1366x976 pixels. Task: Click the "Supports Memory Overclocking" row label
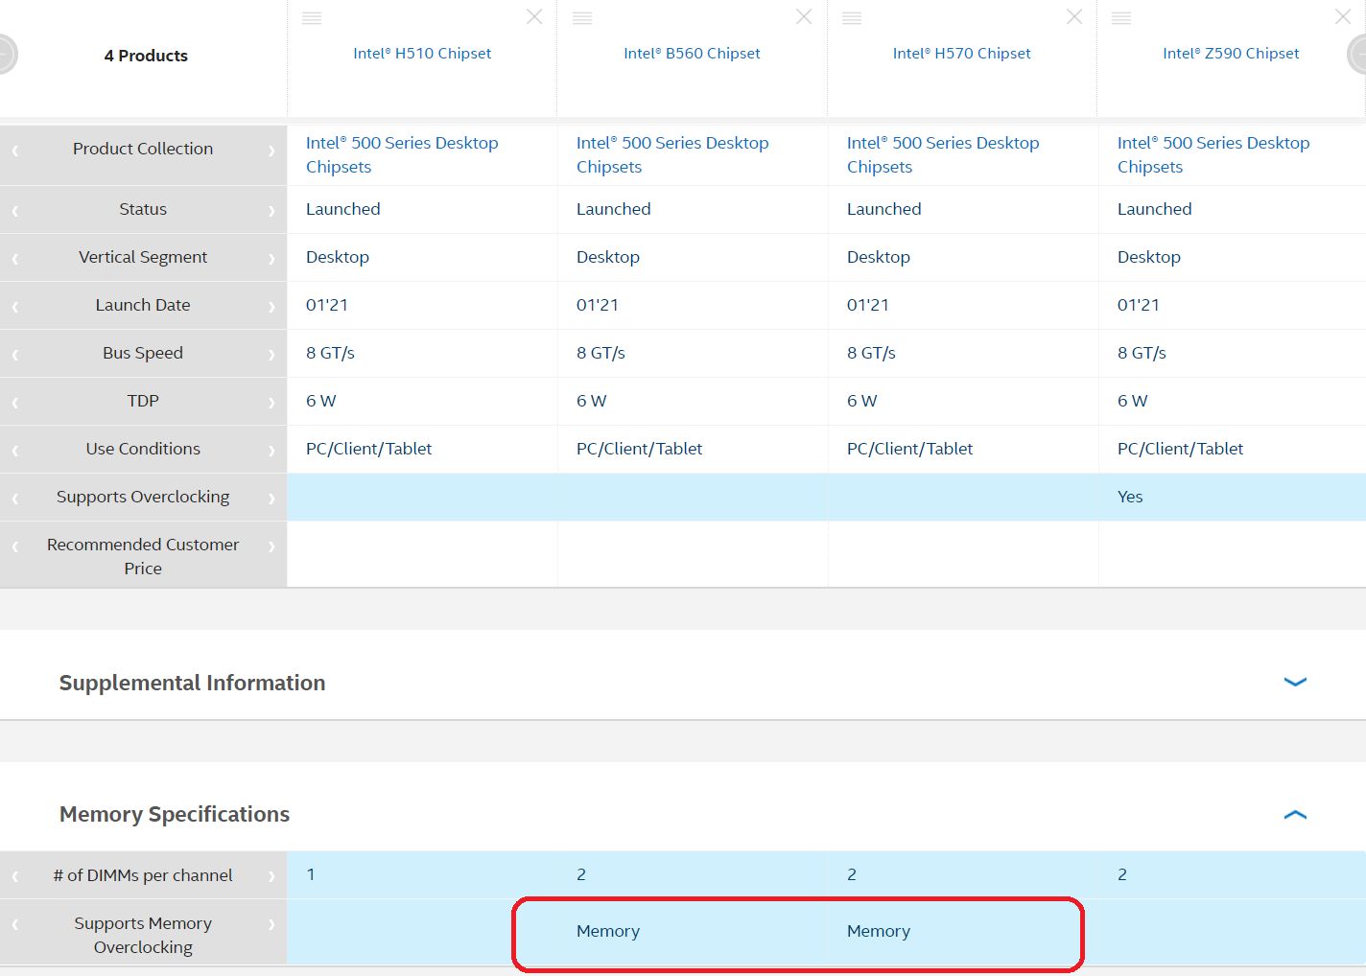(x=143, y=935)
